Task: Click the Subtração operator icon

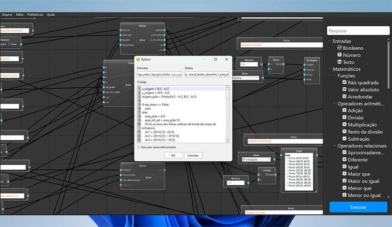Action: (344, 138)
